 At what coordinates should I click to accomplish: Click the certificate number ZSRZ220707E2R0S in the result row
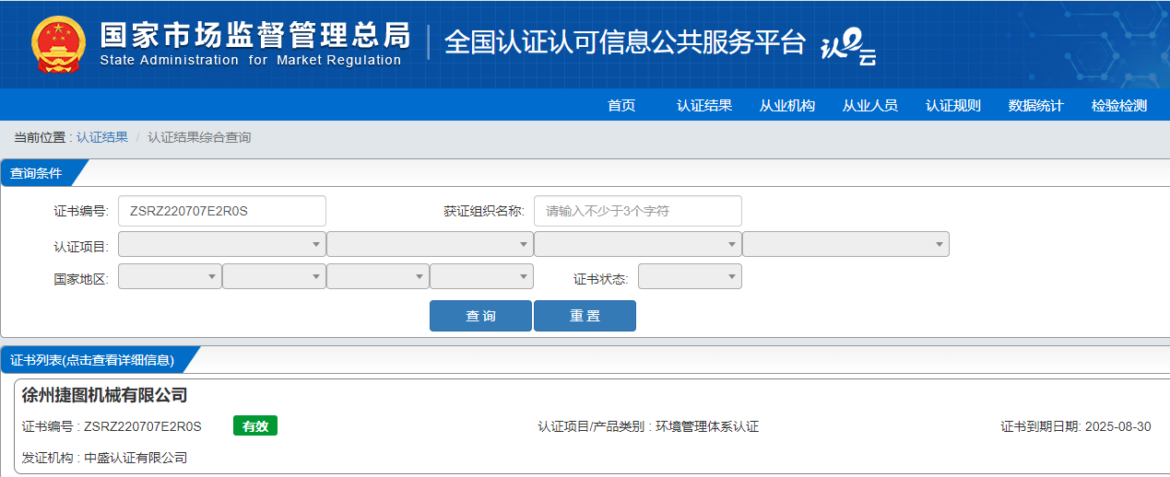point(143,426)
